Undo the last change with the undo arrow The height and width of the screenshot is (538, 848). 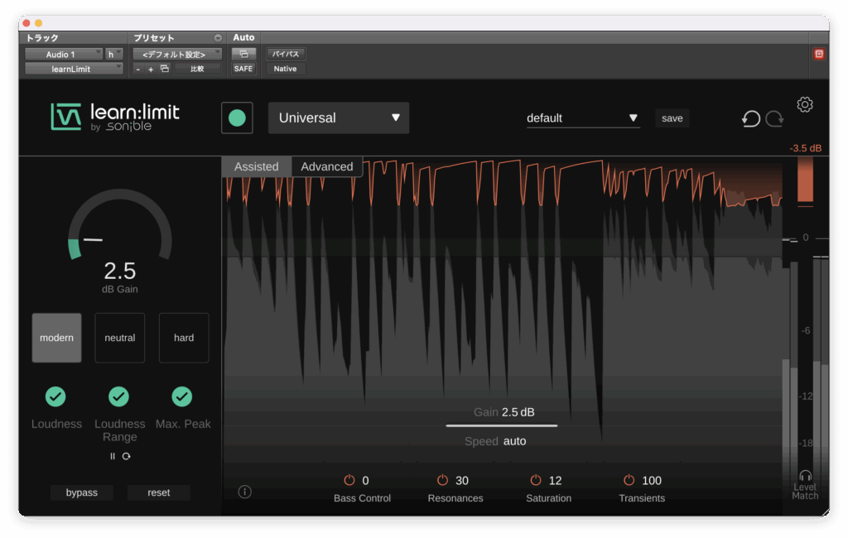click(x=751, y=118)
